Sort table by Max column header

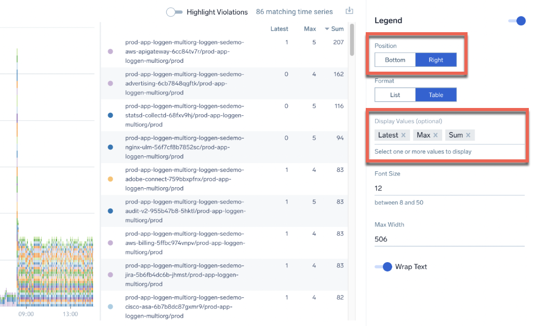pyautogui.click(x=310, y=29)
